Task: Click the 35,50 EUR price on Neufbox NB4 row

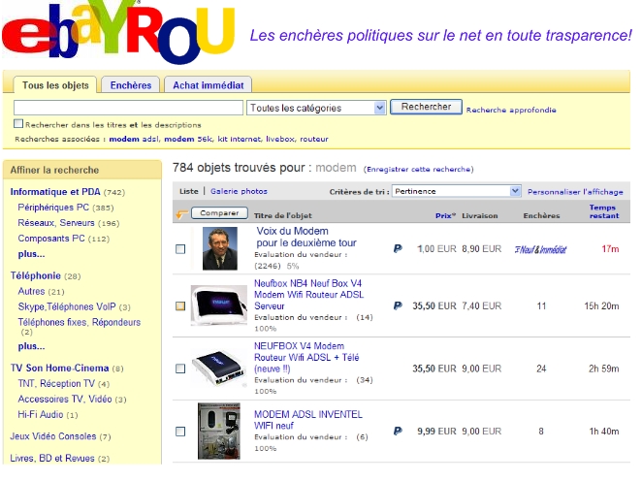Action: click(x=434, y=305)
